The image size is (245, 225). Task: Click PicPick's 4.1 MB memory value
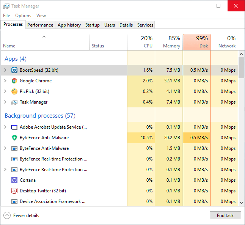(173, 91)
